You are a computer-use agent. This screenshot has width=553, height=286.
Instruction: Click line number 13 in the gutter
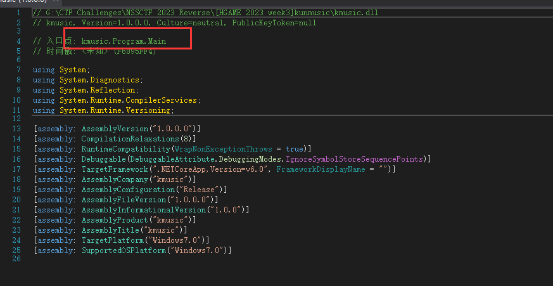pos(16,129)
